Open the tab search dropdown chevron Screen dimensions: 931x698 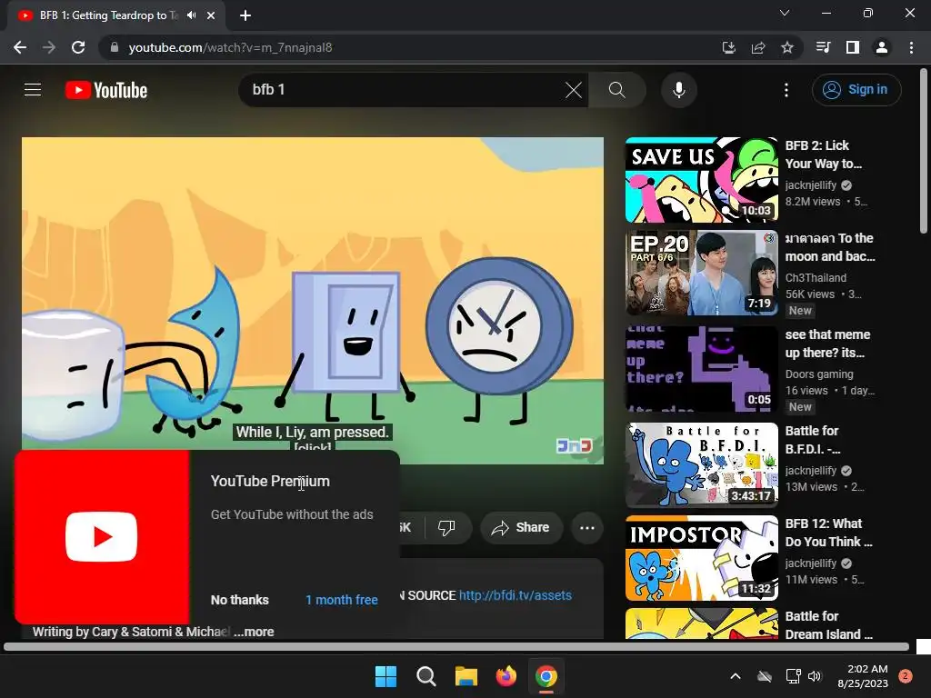(785, 13)
